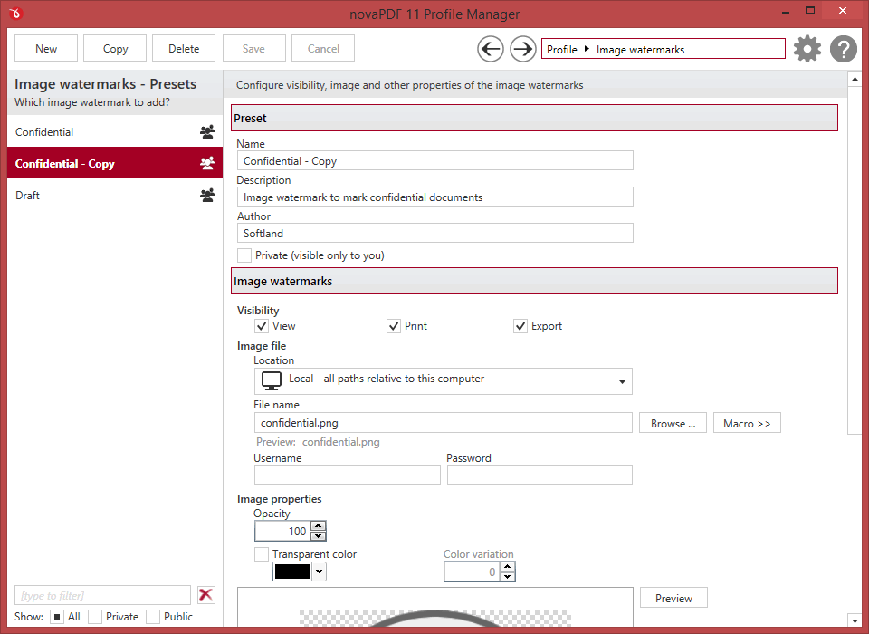Screen dimensions: 869x634
Task: Create a New preset
Action: point(46,48)
